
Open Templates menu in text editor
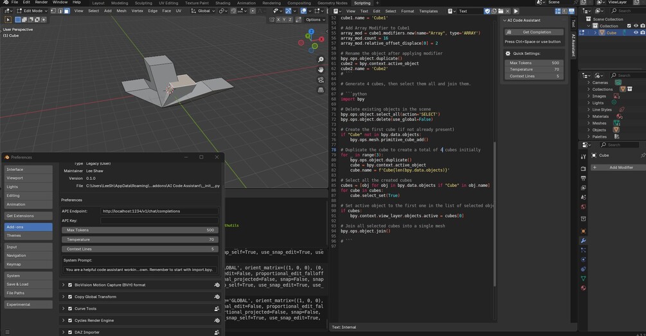point(429,11)
